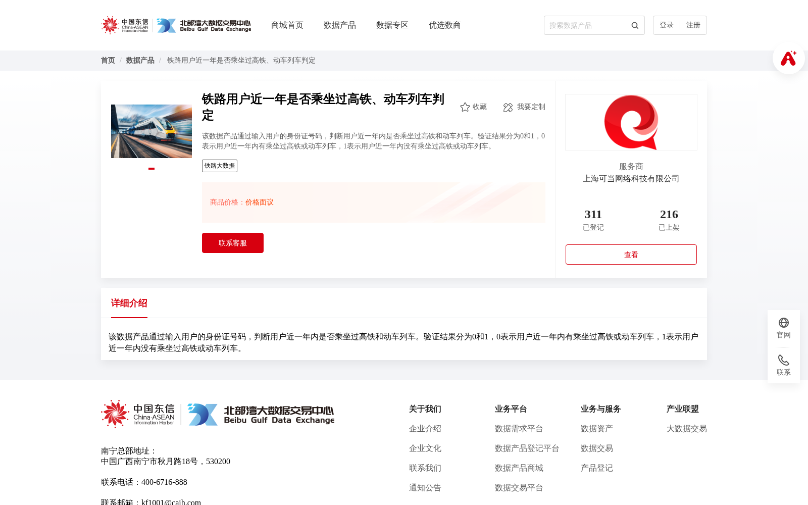The height and width of the screenshot is (505, 808).
Task: Click the 关于我们 footer heading
Action: click(425, 409)
